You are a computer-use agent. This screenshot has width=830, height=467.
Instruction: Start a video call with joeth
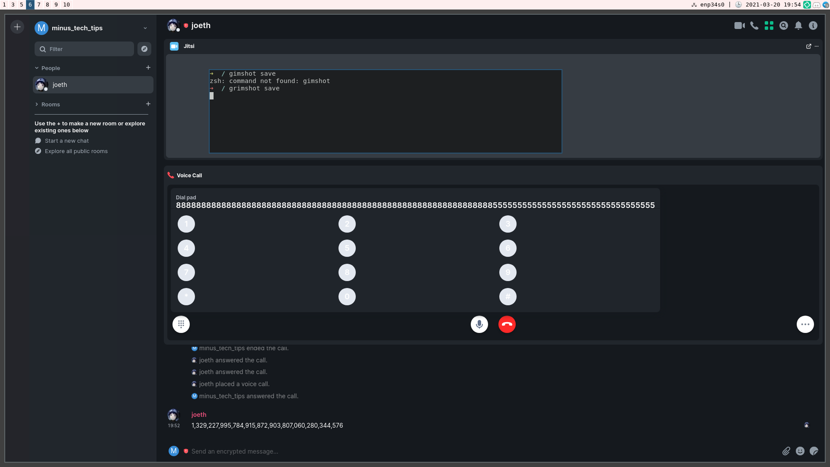point(739,26)
